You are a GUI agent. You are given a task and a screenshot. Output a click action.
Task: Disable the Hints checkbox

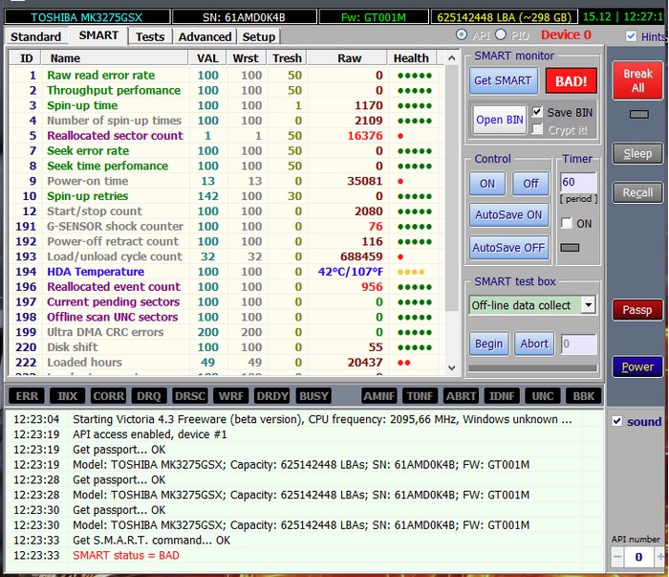(631, 36)
